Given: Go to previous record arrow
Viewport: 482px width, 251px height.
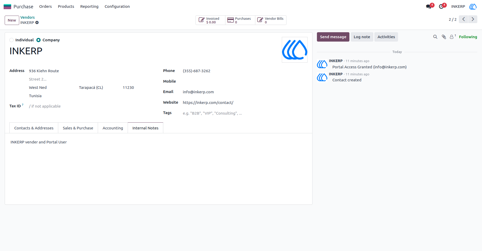Looking at the screenshot, I should pyautogui.click(x=463, y=19).
